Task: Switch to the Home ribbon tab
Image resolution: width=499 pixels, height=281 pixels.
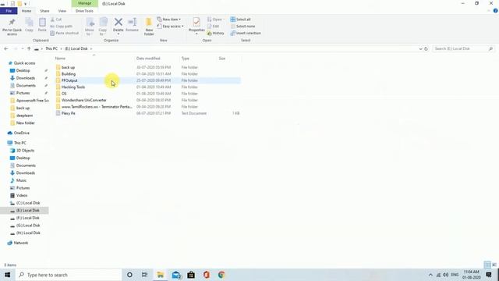Action: (27, 11)
